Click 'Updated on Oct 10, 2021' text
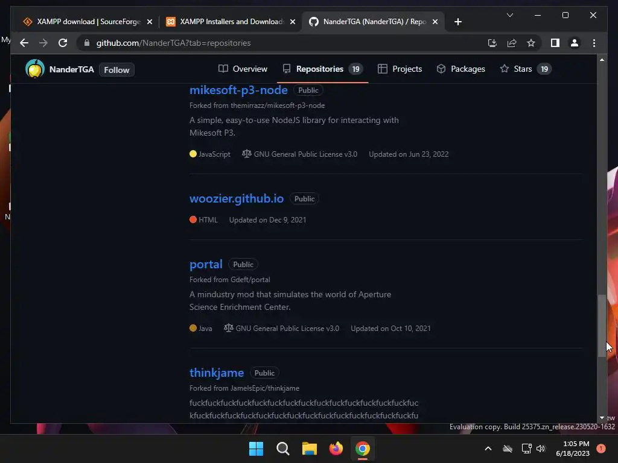The width and height of the screenshot is (618, 463). [x=390, y=329]
